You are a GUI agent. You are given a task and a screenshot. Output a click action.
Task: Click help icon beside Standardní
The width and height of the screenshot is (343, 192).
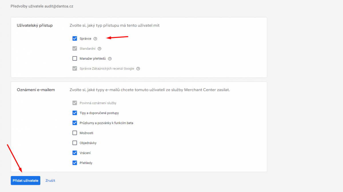click(x=99, y=49)
